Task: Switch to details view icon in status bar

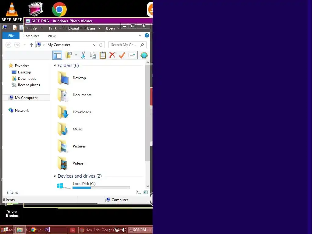Action: [x=139, y=192]
